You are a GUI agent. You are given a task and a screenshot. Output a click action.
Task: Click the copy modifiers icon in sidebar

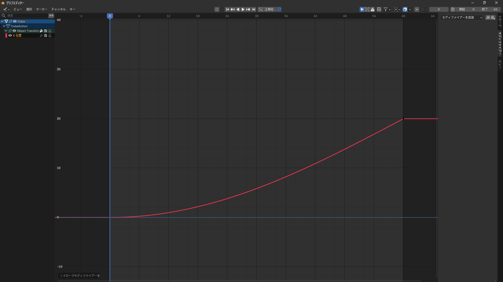(x=488, y=17)
